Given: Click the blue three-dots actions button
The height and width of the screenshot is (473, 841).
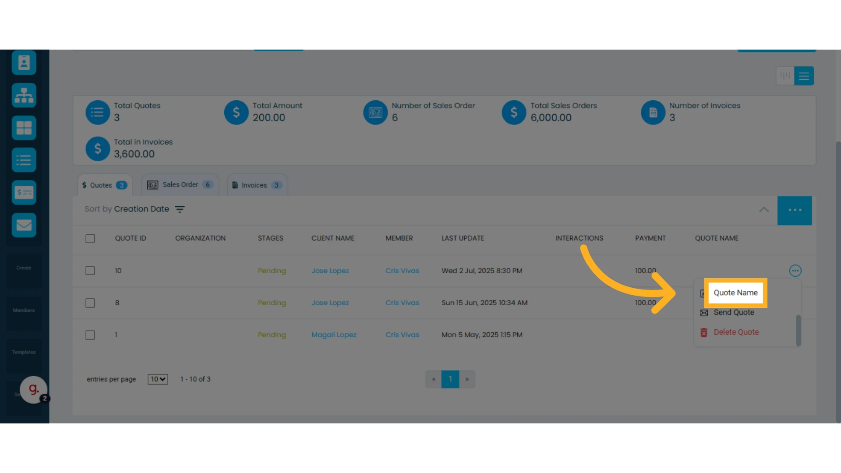Looking at the screenshot, I should tap(795, 211).
